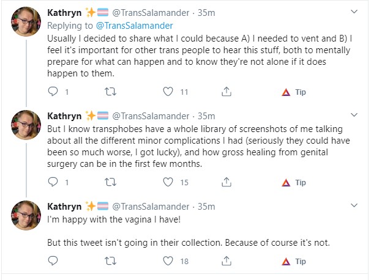
Task: Share the last tweet via share icon
Action: click(227, 261)
